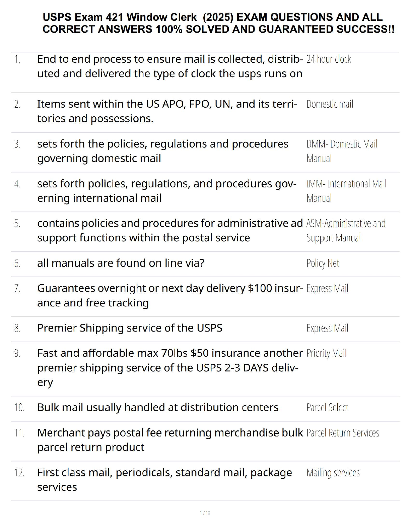Screen dimensions: 410x531
Task: Select question 2 about APO, FPO items
Action: (167, 111)
